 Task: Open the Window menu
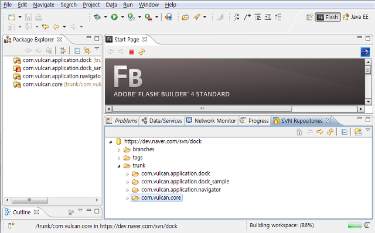click(149, 5)
